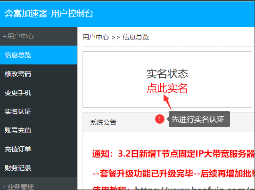Click the red 点此实名 link

tap(167, 88)
